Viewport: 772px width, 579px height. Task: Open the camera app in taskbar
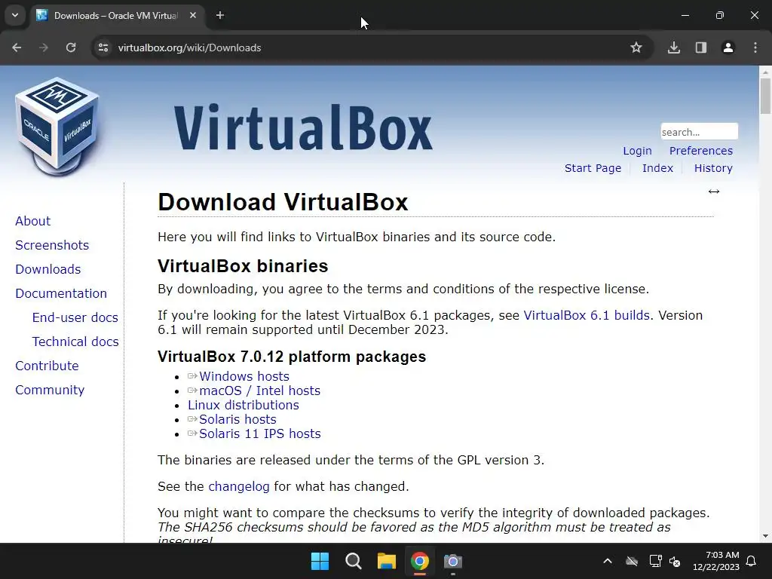coord(453,561)
